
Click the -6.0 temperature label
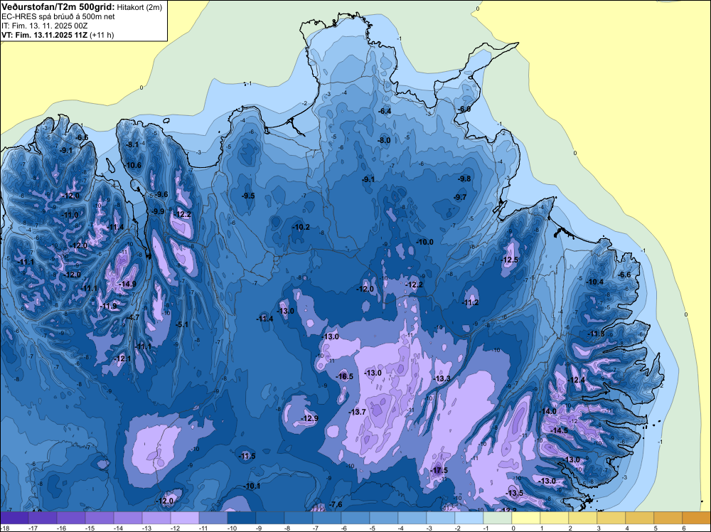click(x=464, y=110)
